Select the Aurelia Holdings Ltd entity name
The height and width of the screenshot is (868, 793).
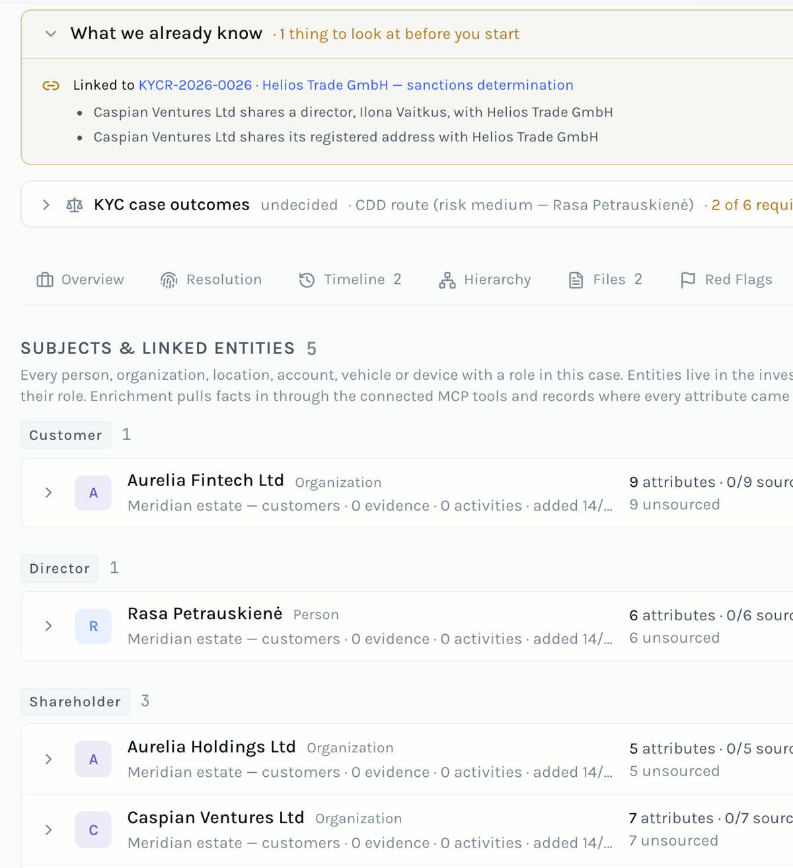pyautogui.click(x=211, y=747)
